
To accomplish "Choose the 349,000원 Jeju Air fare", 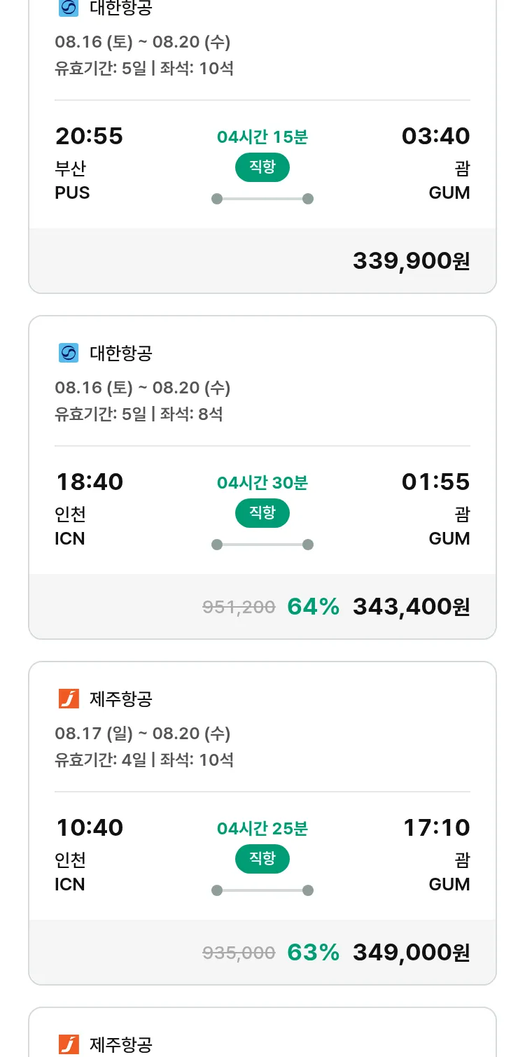I will [411, 952].
